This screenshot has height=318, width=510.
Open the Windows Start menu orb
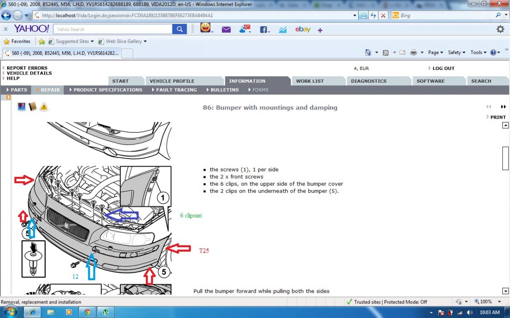click(x=11, y=312)
